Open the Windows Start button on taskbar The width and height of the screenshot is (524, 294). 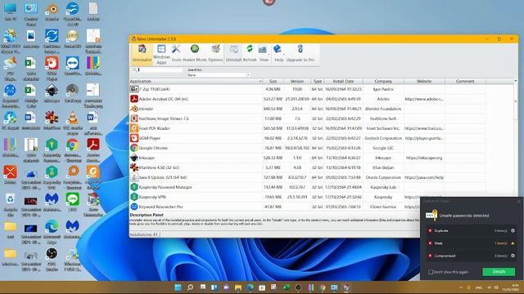click(x=178, y=287)
